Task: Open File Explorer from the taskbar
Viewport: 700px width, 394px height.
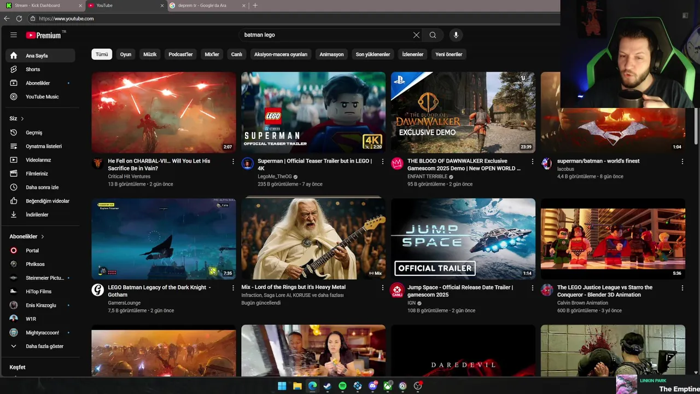Action: click(x=297, y=386)
